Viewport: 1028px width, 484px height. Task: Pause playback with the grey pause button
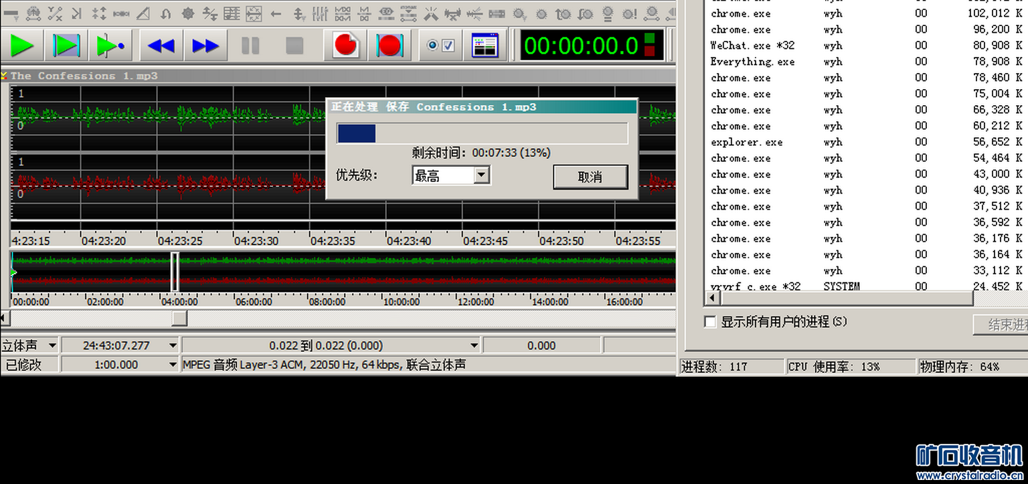[x=250, y=46]
